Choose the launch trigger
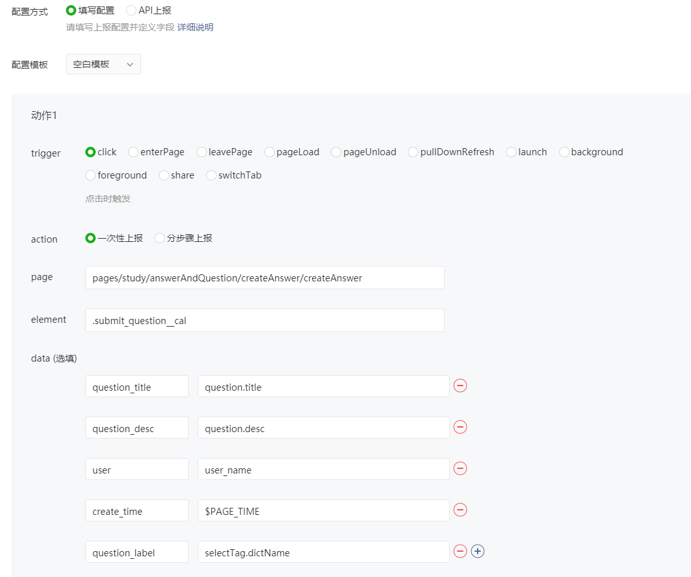 tap(511, 152)
